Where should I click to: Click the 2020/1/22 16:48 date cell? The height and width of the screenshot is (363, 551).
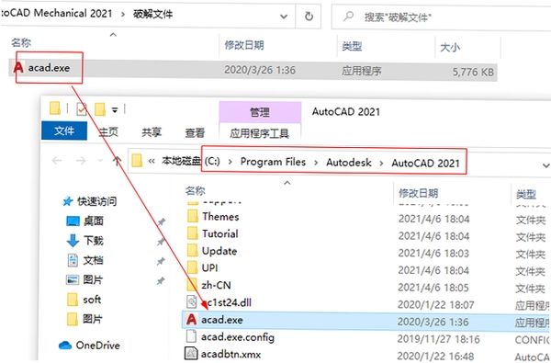[x=436, y=356]
